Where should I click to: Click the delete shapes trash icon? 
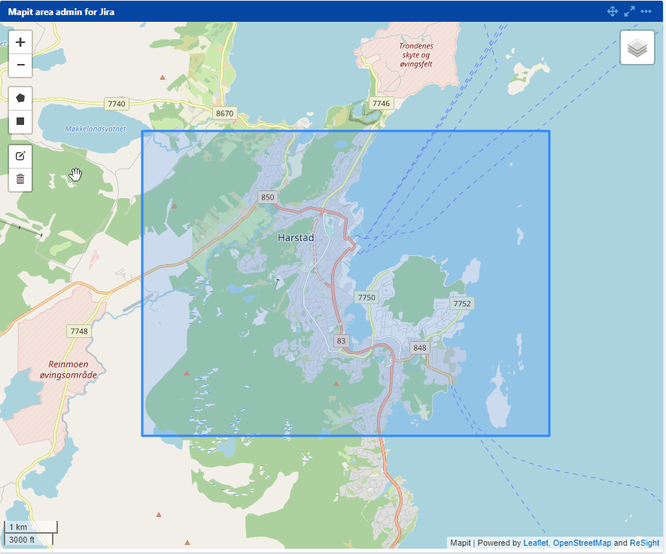(20, 179)
